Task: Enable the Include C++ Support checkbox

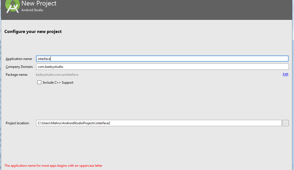Action: (x=39, y=82)
